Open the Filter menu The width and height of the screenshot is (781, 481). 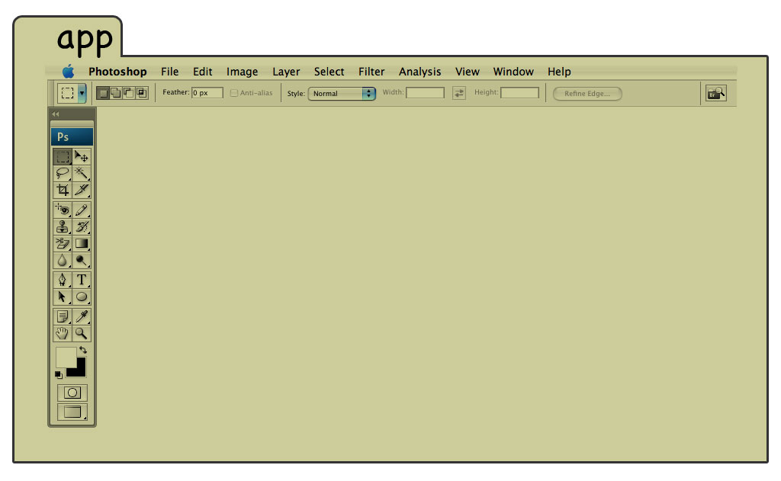click(x=371, y=72)
